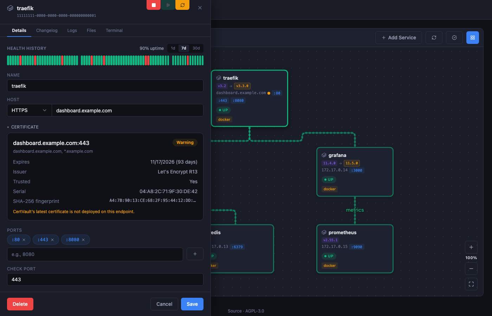Open the Source link in the footer
This screenshot has height=316, width=492.
234,311
